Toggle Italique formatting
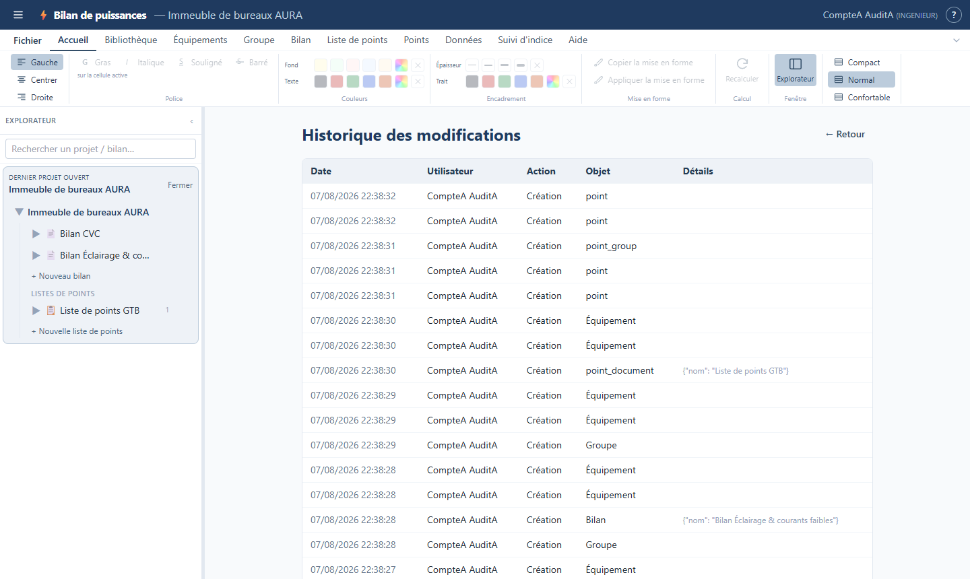Screen dimensions: 970x579 [x=144, y=62]
